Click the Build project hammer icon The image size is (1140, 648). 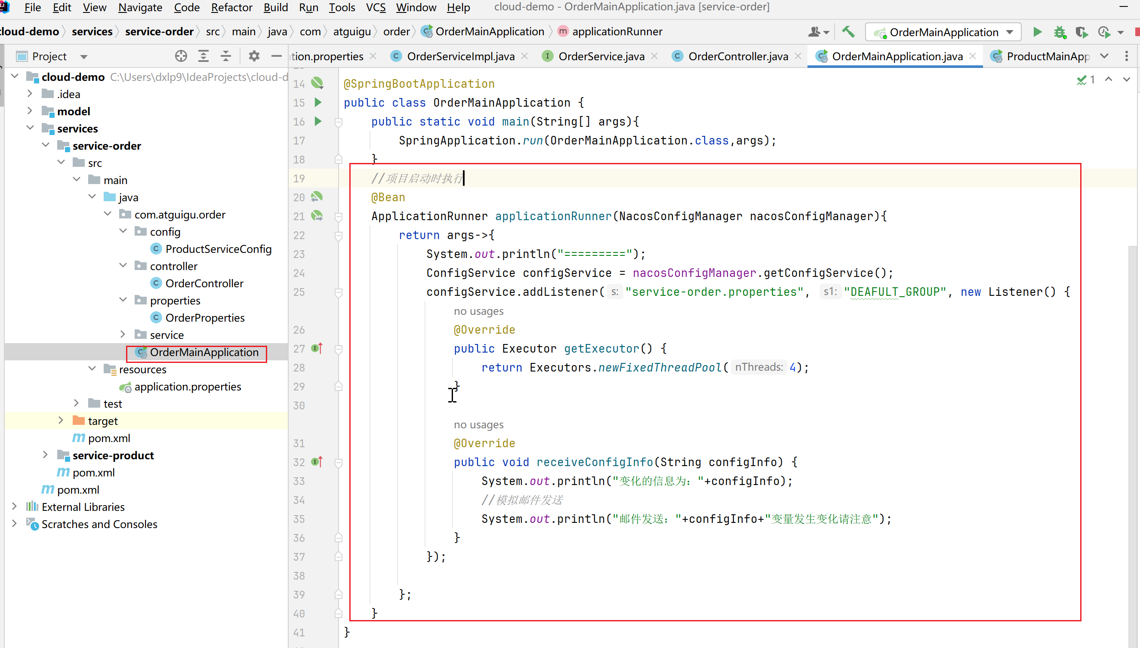[x=848, y=32]
